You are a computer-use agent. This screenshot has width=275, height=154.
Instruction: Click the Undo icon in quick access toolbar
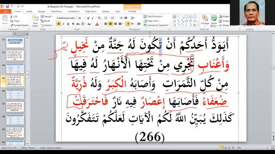pyautogui.click(x=12, y=6)
